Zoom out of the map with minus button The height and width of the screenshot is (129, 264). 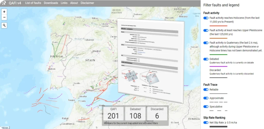pos(4,17)
